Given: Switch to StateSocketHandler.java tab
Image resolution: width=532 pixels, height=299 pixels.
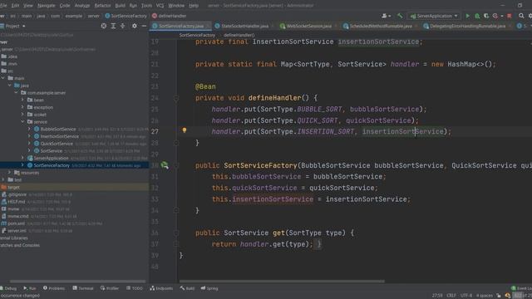Looking at the screenshot, I should [244, 26].
